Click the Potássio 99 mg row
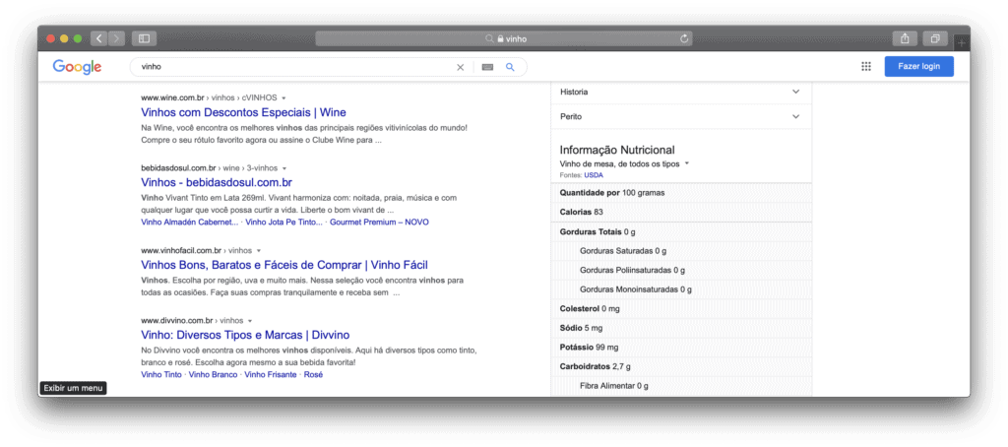The height and width of the screenshot is (447, 1008). pos(681,348)
